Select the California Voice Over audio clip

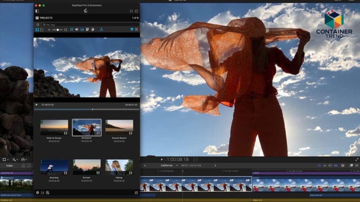pyautogui.click(x=16, y=195)
